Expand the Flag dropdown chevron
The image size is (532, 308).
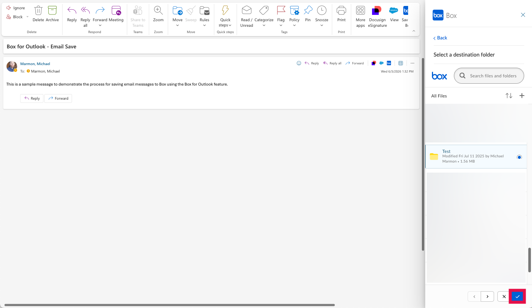coord(281,25)
